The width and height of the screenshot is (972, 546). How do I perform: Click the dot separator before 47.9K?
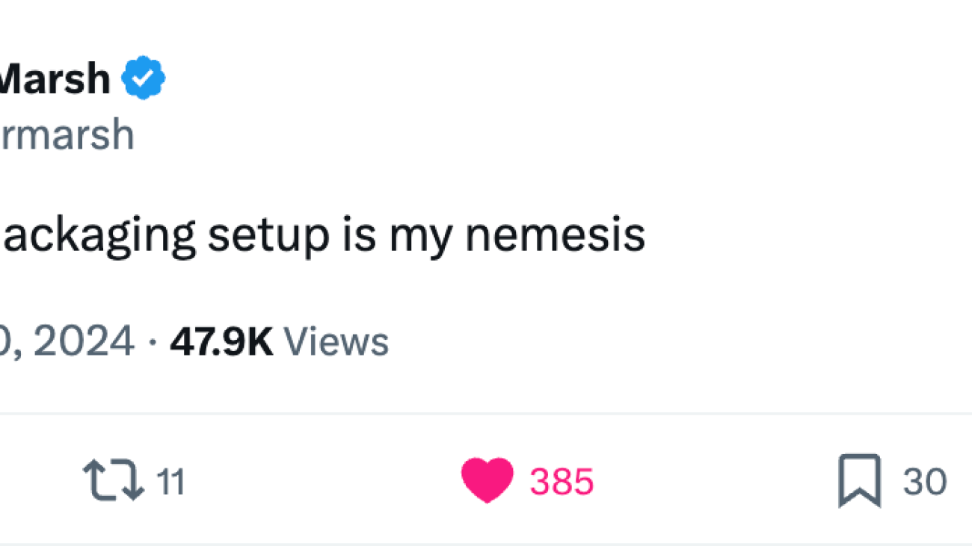(x=153, y=343)
